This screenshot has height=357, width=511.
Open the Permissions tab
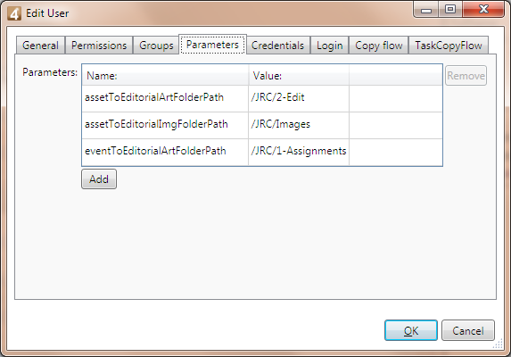(x=99, y=46)
